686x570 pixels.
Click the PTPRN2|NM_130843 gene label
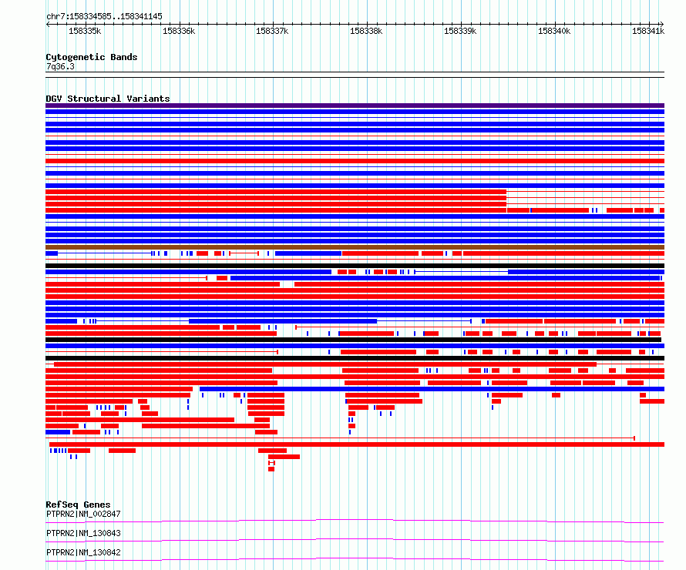click(83, 534)
